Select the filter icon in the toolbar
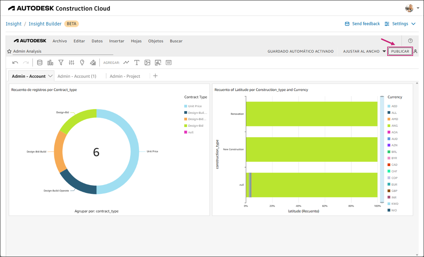424x257 pixels. pos(61,62)
